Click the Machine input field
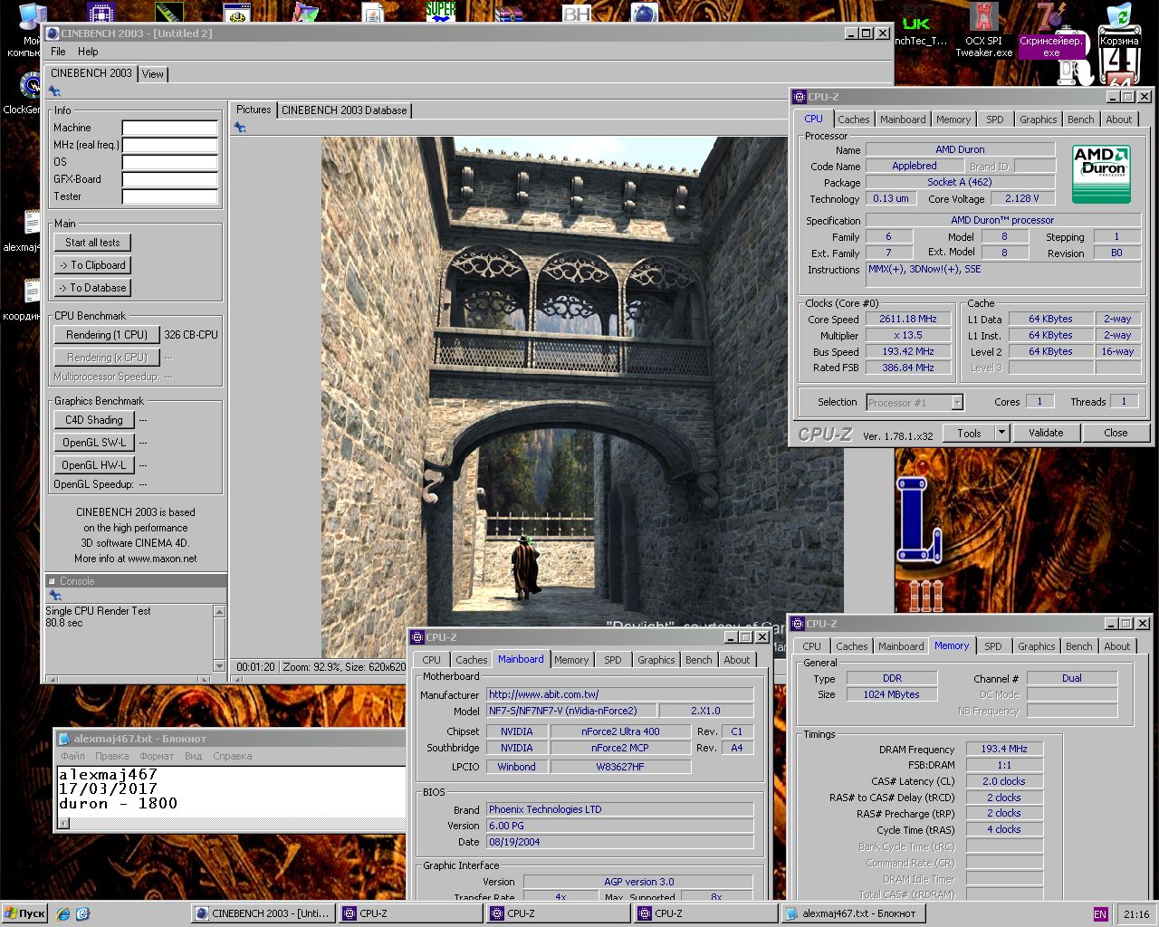This screenshot has height=927, width=1159. click(170, 128)
